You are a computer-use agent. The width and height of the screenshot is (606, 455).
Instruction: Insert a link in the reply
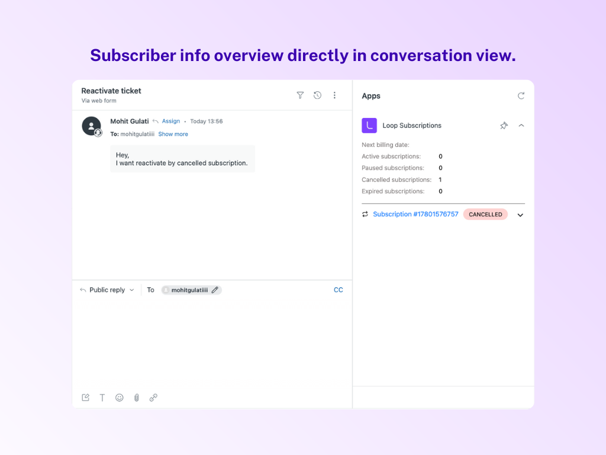[153, 398]
